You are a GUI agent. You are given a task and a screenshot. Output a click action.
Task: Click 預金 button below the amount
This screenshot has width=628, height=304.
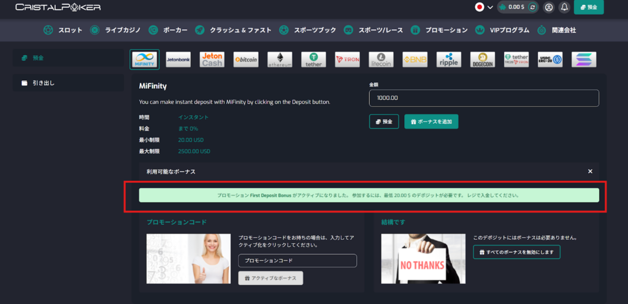click(384, 121)
